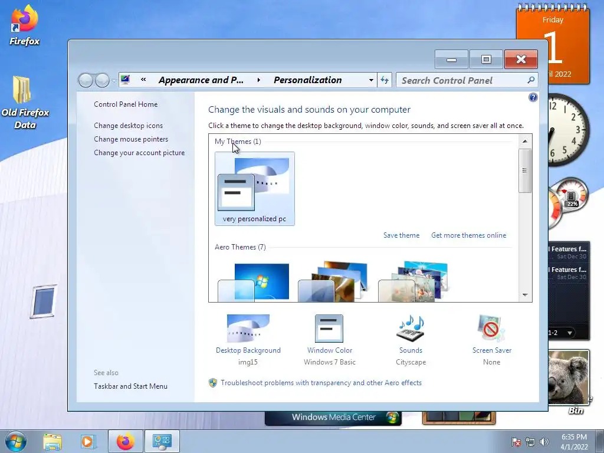This screenshot has width=604, height=453.
Task: Open the Window Color settings icon
Action: pyautogui.click(x=329, y=328)
